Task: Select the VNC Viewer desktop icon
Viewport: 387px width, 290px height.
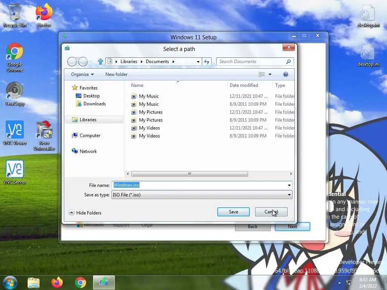Action: pos(15,133)
